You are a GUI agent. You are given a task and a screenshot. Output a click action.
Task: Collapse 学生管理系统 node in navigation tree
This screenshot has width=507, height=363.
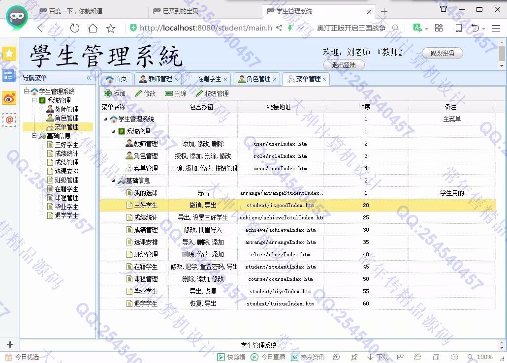pyautogui.click(x=26, y=91)
